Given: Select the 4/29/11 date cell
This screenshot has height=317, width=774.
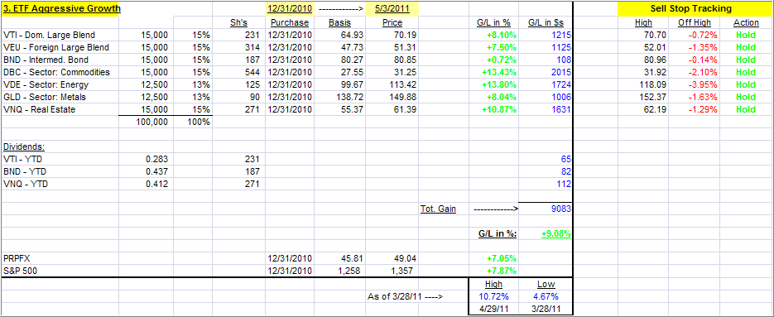Looking at the screenshot, I should click(x=493, y=309).
